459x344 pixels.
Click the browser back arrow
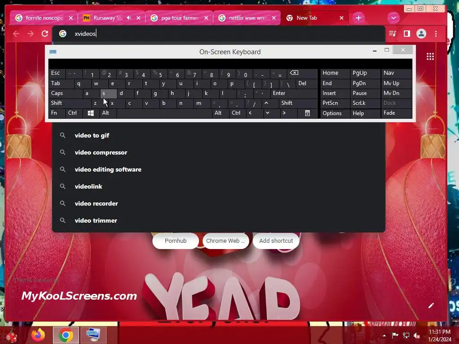coord(16,34)
